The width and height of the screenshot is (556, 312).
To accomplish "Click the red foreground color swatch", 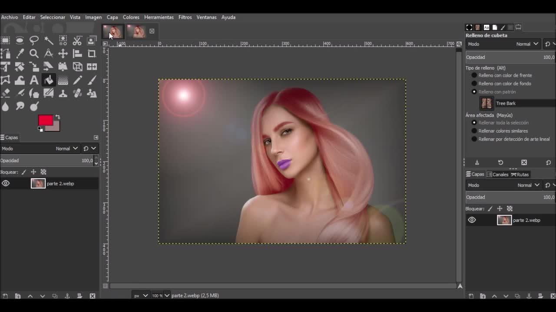I will tap(45, 120).
